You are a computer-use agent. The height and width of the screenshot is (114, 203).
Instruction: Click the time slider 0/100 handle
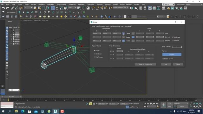pos(11,97)
